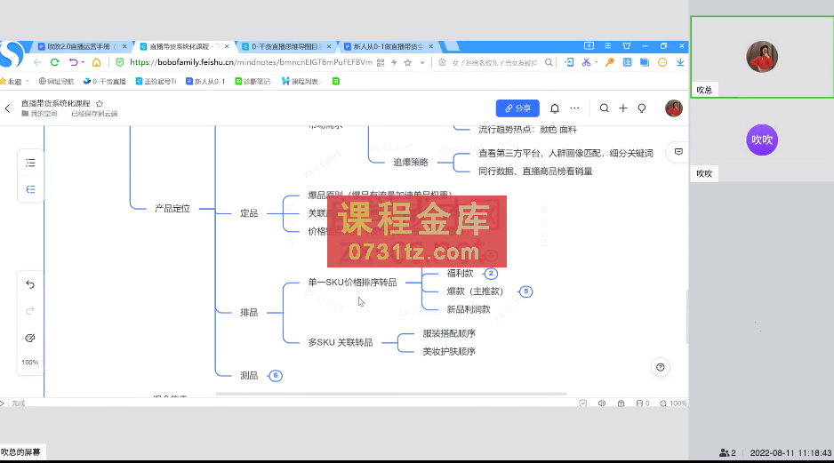Open the three-dots more options menu
Viewport: 834px width, 463px height.
[575, 108]
